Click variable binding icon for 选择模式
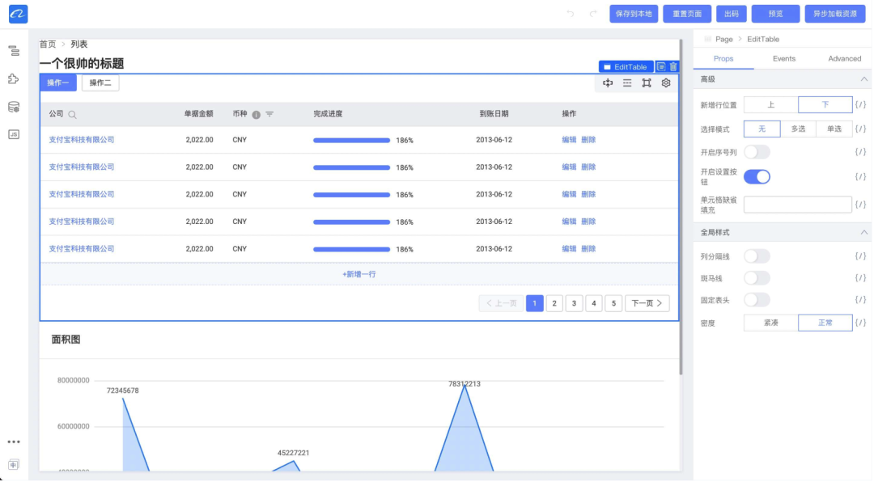874x490 pixels. tap(860, 129)
